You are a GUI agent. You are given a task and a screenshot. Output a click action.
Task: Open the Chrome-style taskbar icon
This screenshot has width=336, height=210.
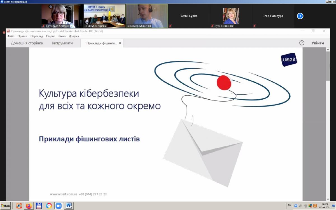pos(49,206)
